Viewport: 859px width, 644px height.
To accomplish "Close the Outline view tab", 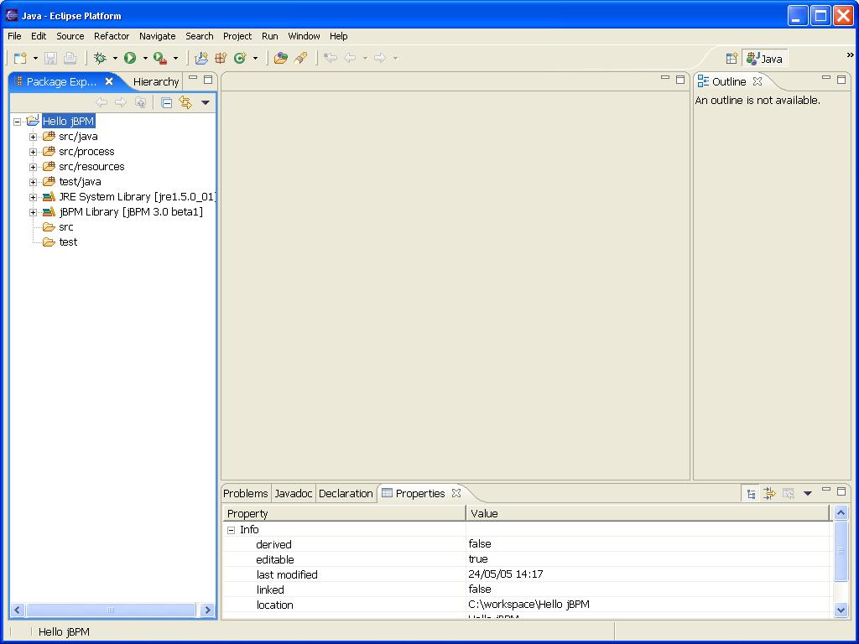I will [757, 81].
